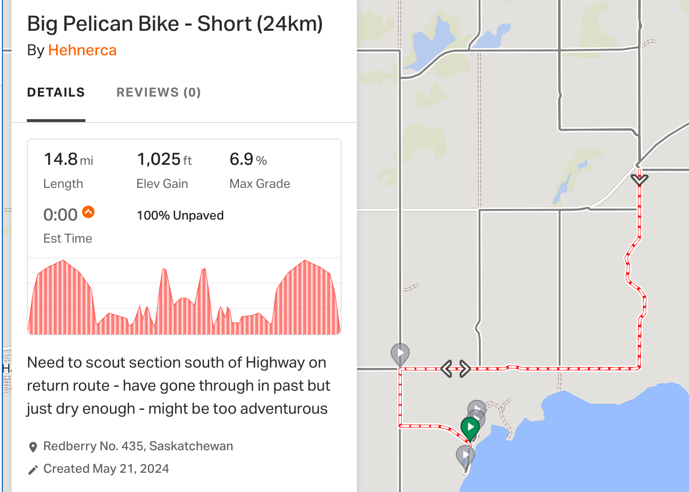Image resolution: width=689 pixels, height=492 pixels.
Task: Click the pencil icon beside Created date
Action: [33, 470]
